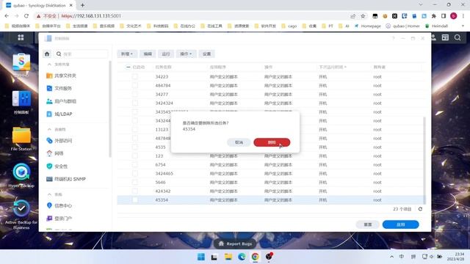Toggle enabled checkbox for task 123
The image size is (470, 264).
pyautogui.click(x=135, y=156)
